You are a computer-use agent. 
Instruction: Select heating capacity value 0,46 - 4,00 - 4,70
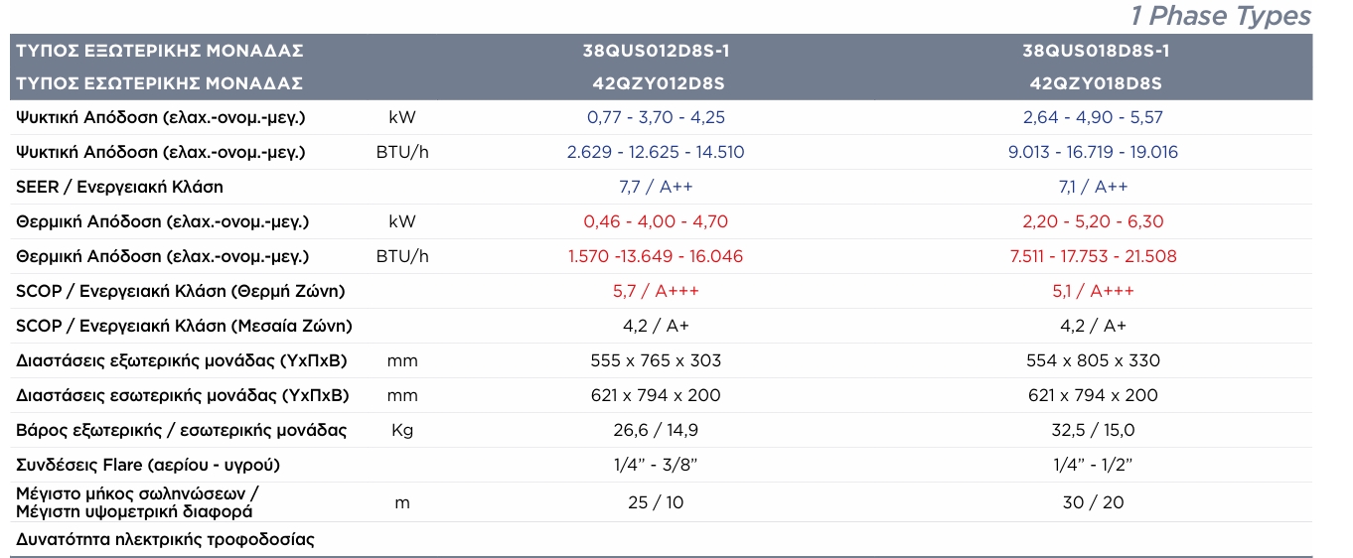click(656, 221)
